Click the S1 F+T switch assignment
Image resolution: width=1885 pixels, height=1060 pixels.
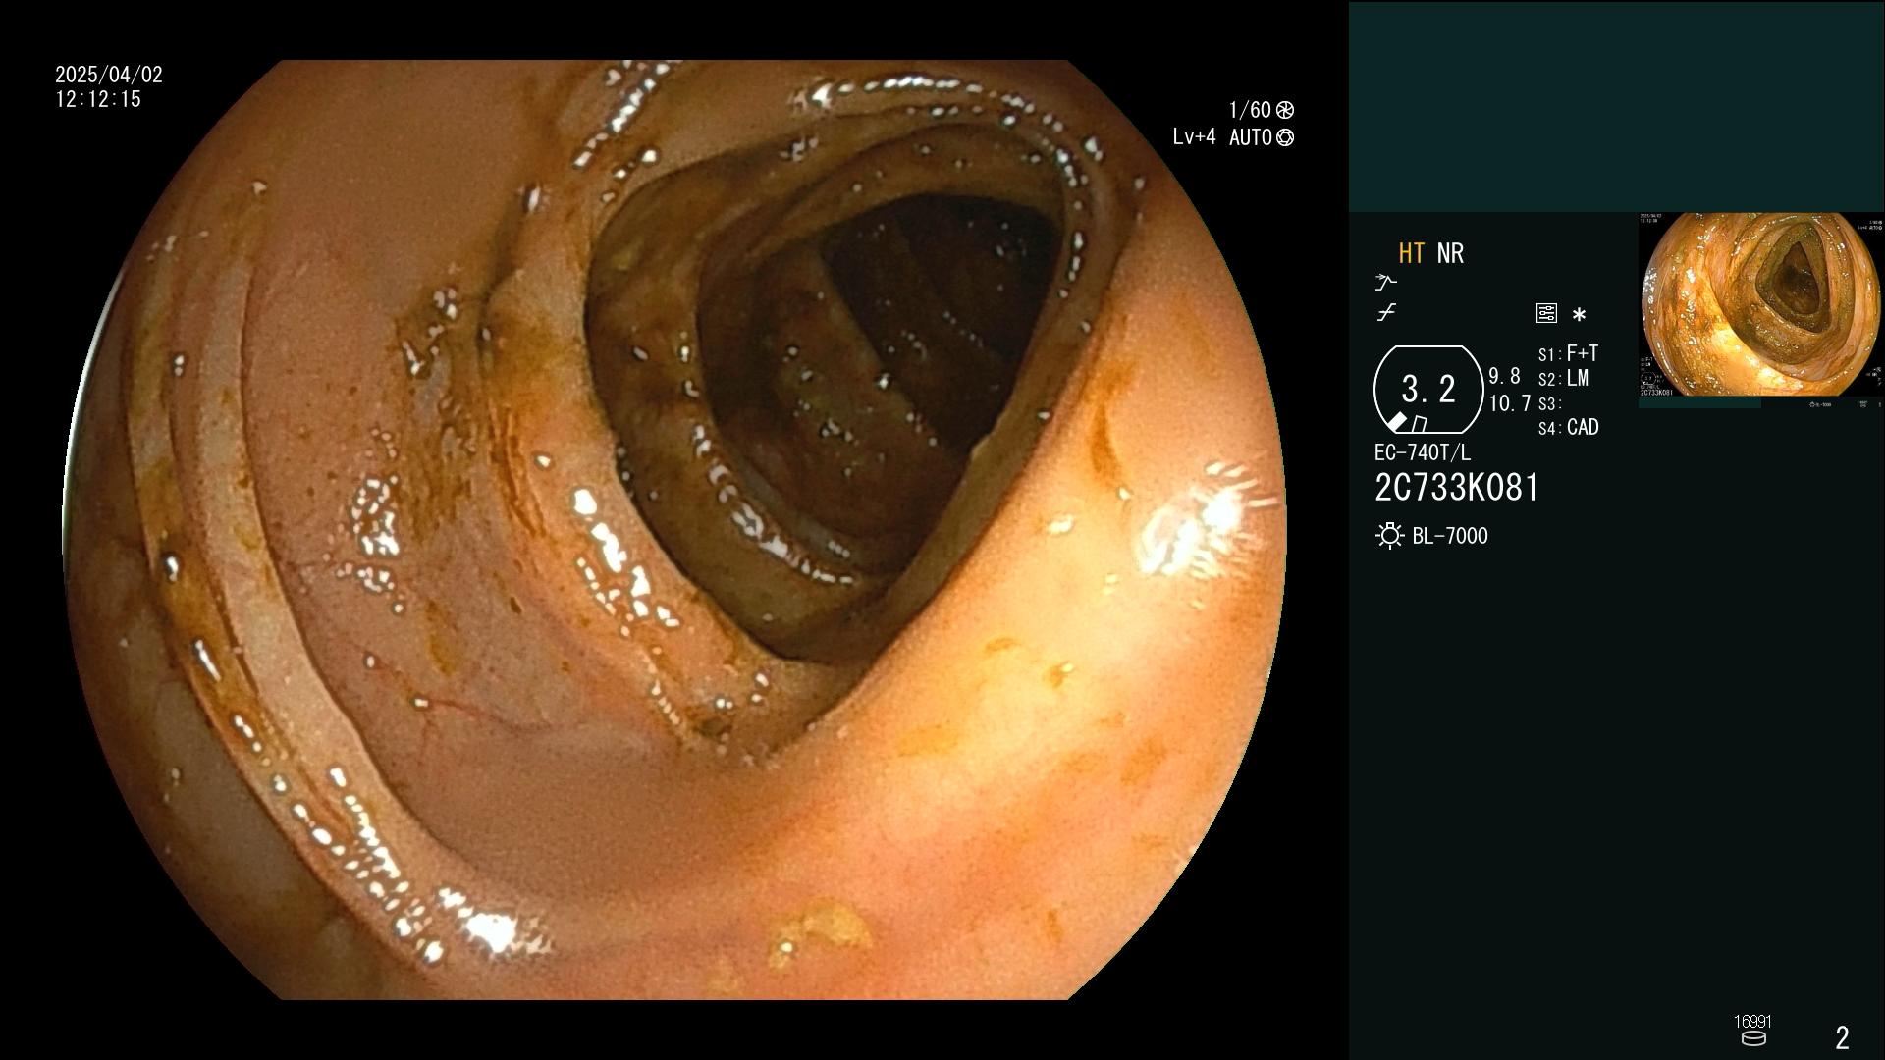coord(1568,353)
